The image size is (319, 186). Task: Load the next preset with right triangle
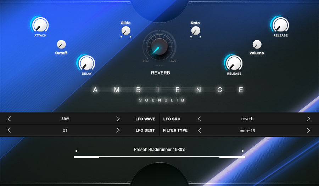point(243,151)
